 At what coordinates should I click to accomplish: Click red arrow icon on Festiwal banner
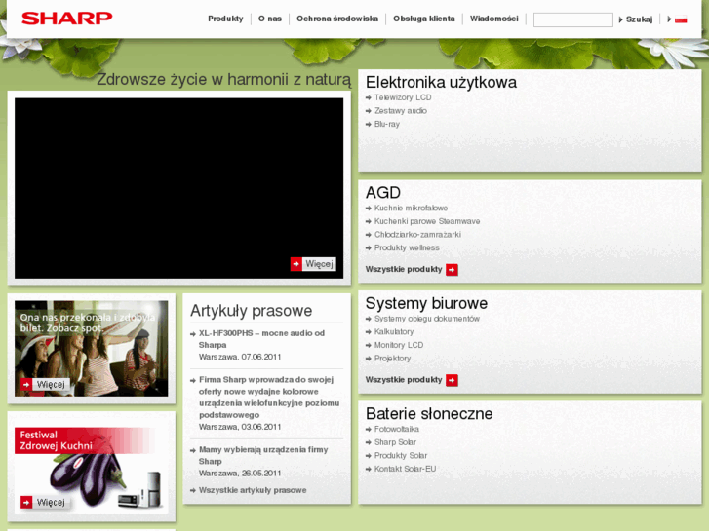[26, 502]
